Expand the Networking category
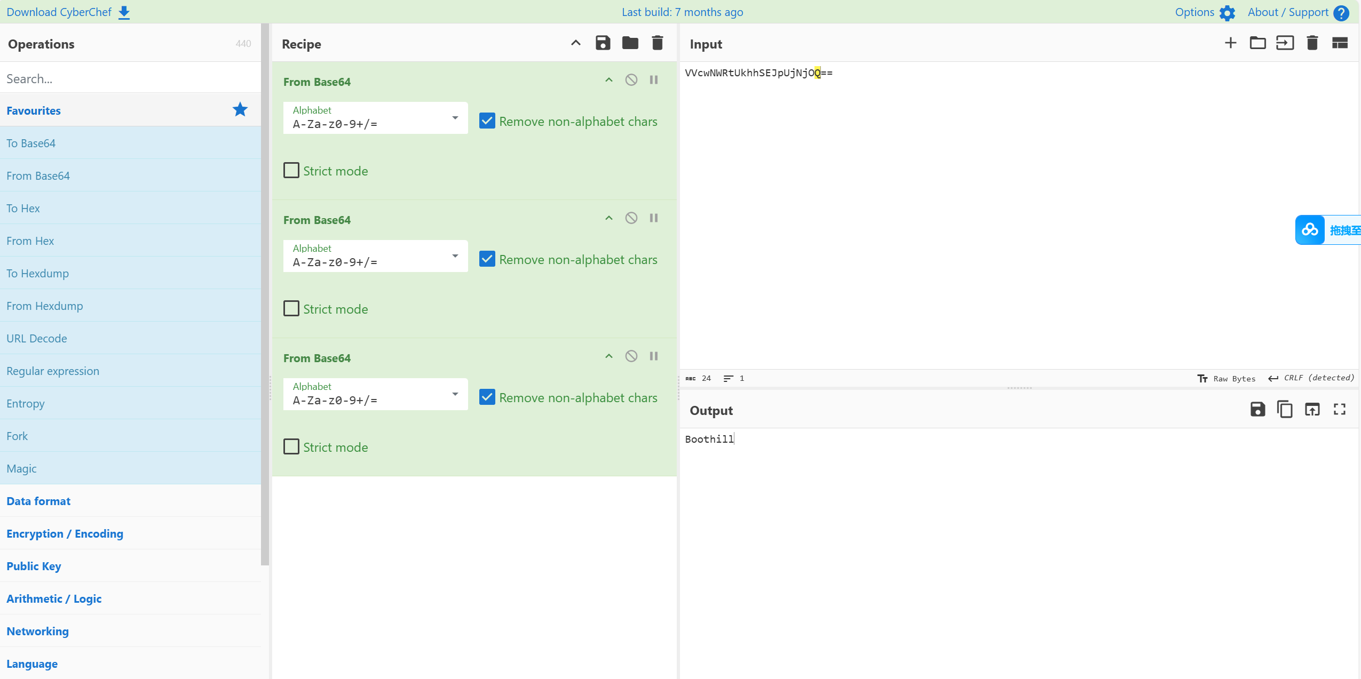 click(x=130, y=631)
